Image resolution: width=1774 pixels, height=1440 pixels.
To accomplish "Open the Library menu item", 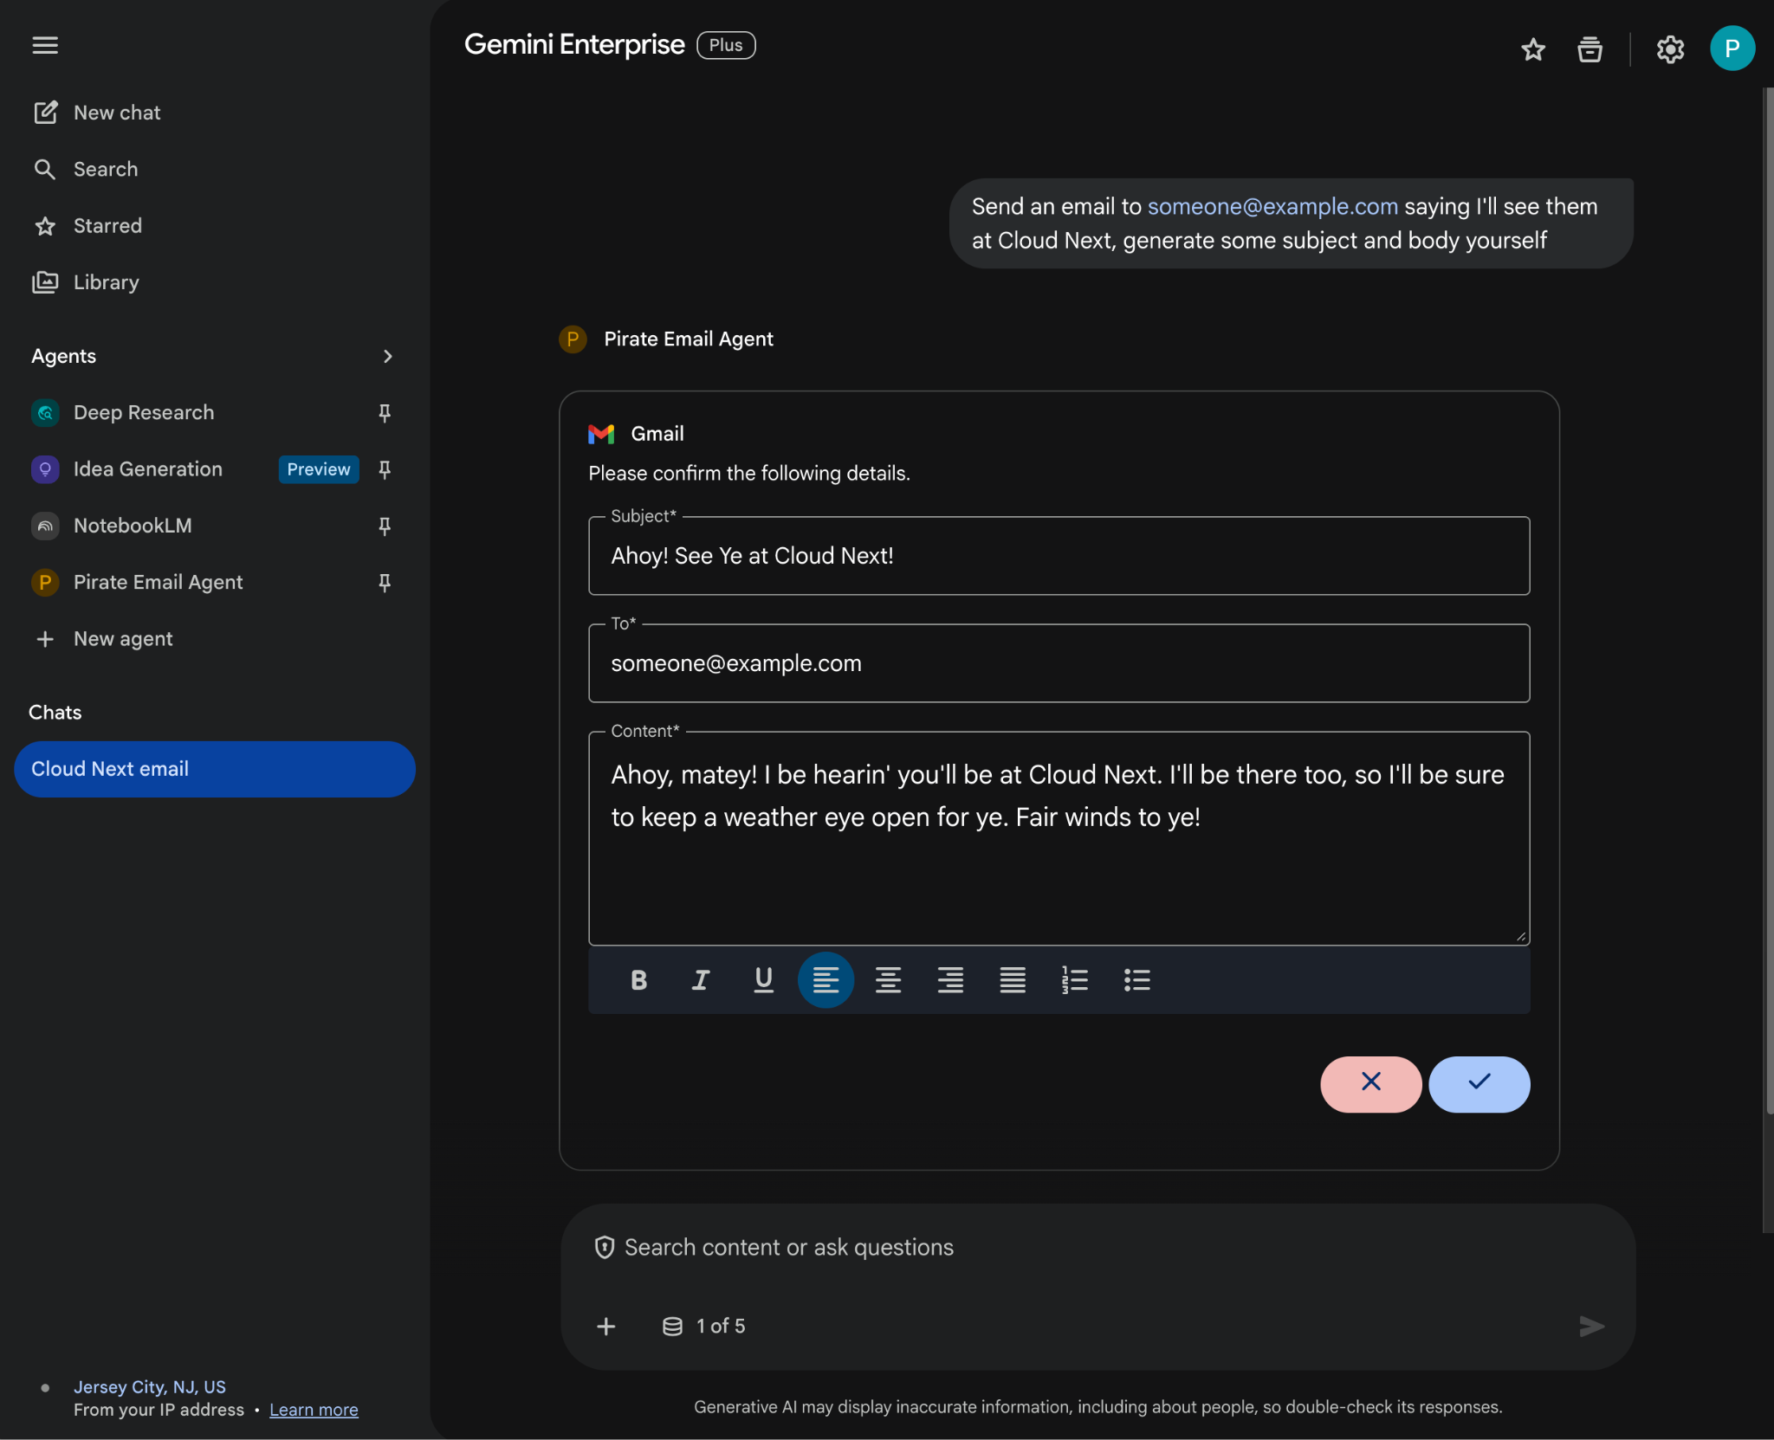I will [106, 282].
